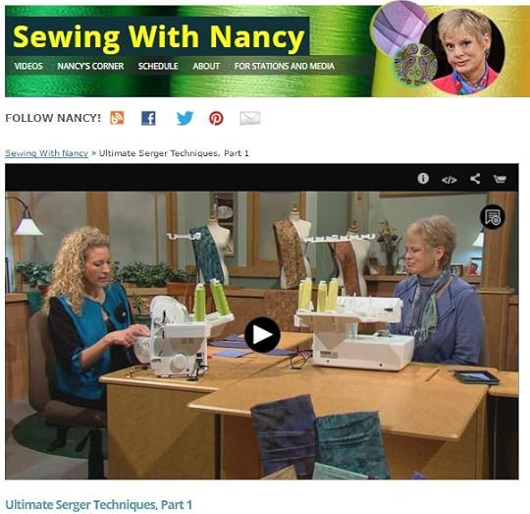Open the Videos menu item

tap(28, 66)
